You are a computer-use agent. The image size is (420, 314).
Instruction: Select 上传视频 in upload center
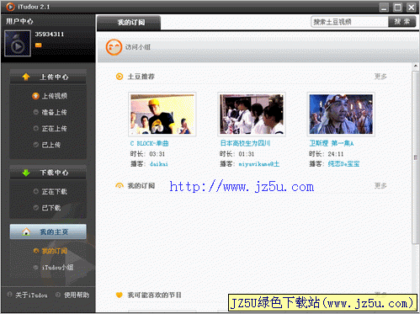55,96
